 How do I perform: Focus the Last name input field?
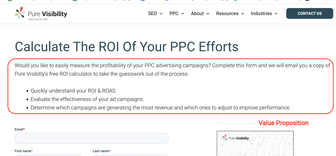tap(131, 155)
